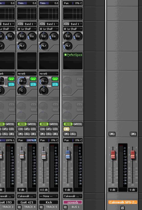
Task: Open Lo Shelf filter dropdown on reverb bus
Action: tap(73, 29)
